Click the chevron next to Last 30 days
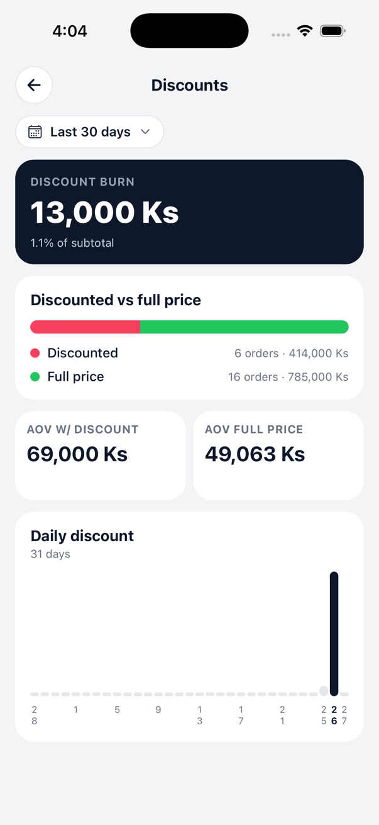The height and width of the screenshot is (825, 379). 145,132
